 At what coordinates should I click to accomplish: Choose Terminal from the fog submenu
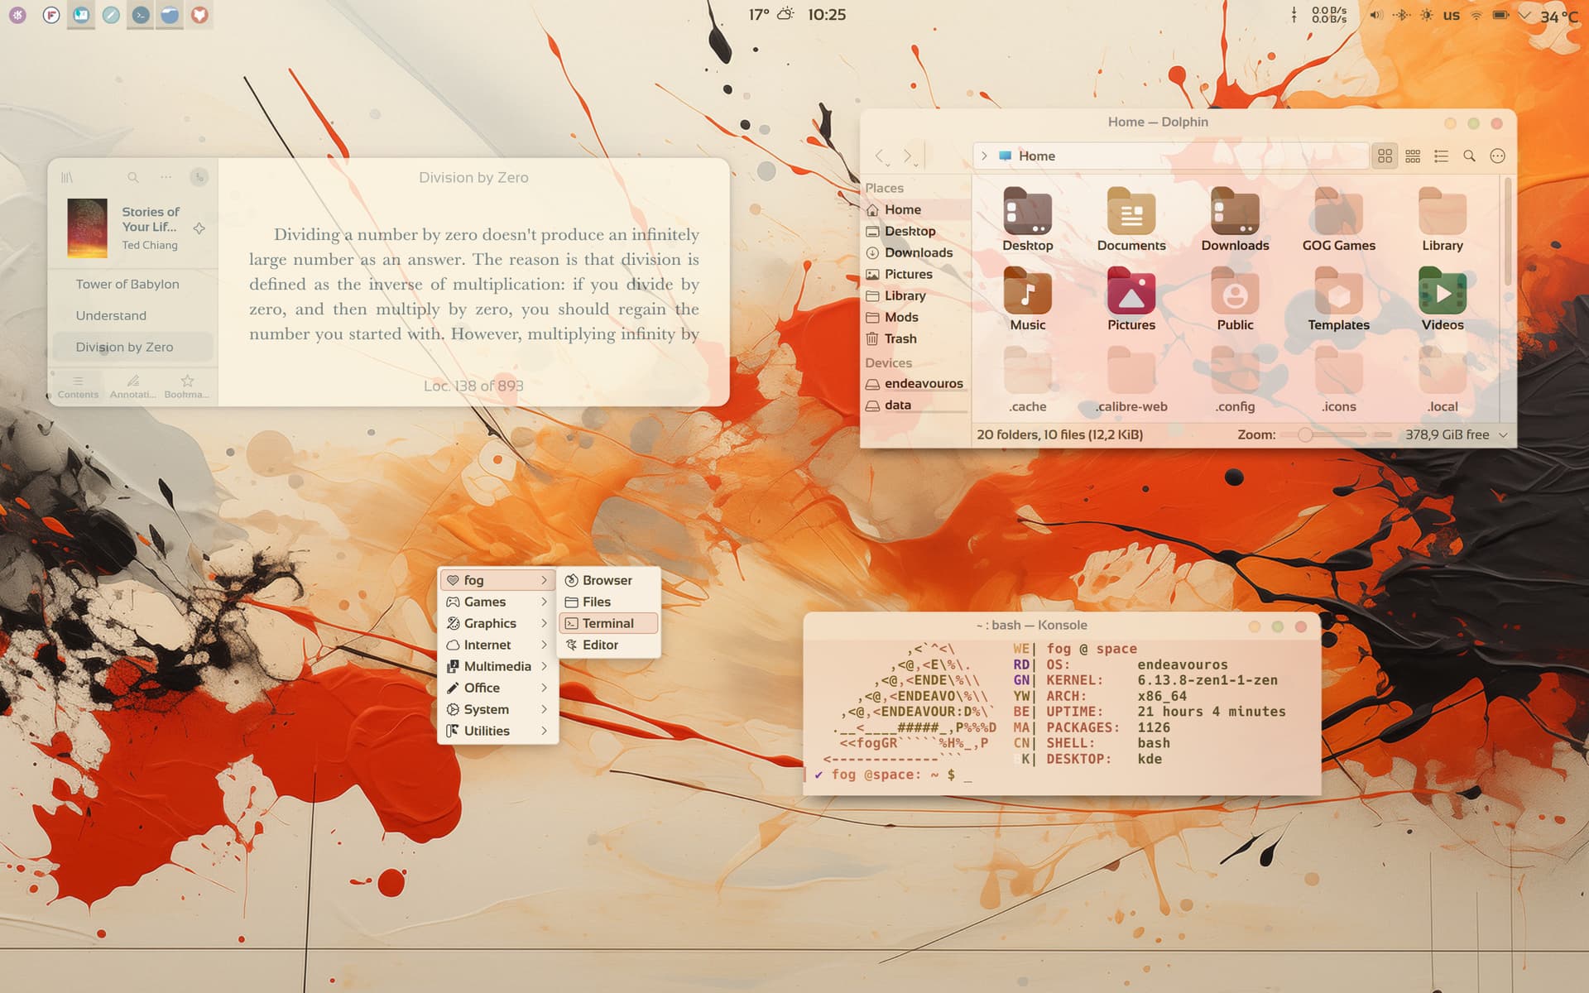click(x=609, y=623)
